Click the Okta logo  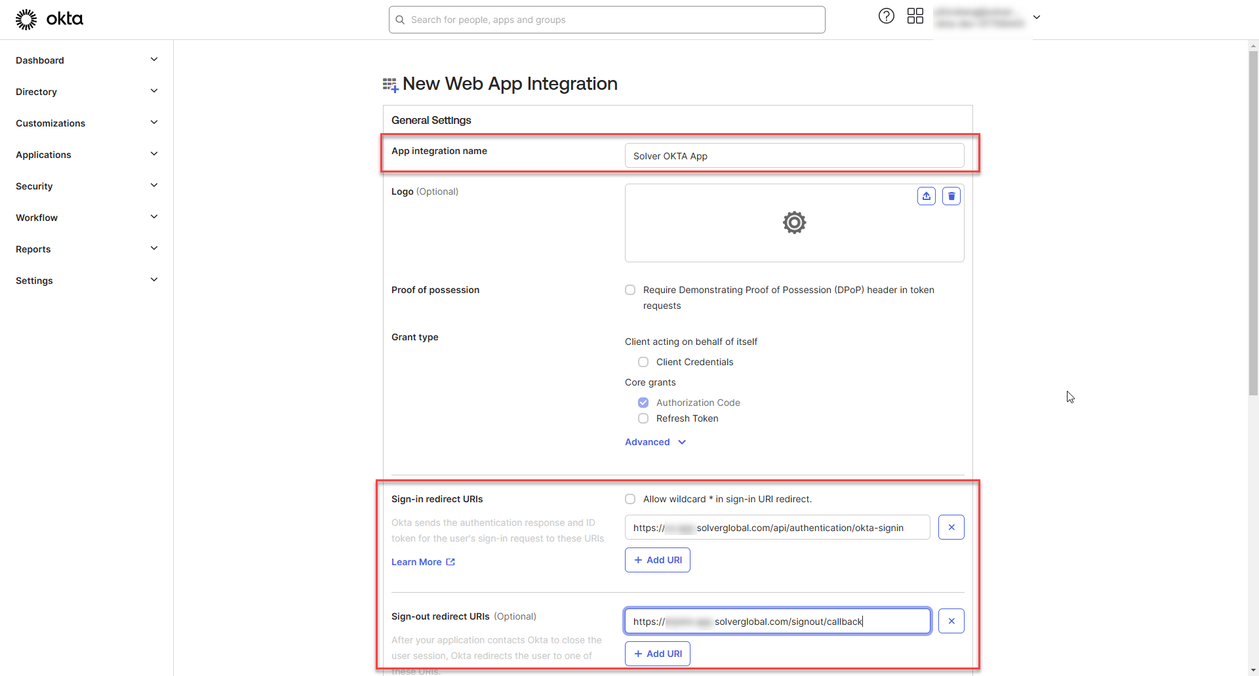[49, 19]
